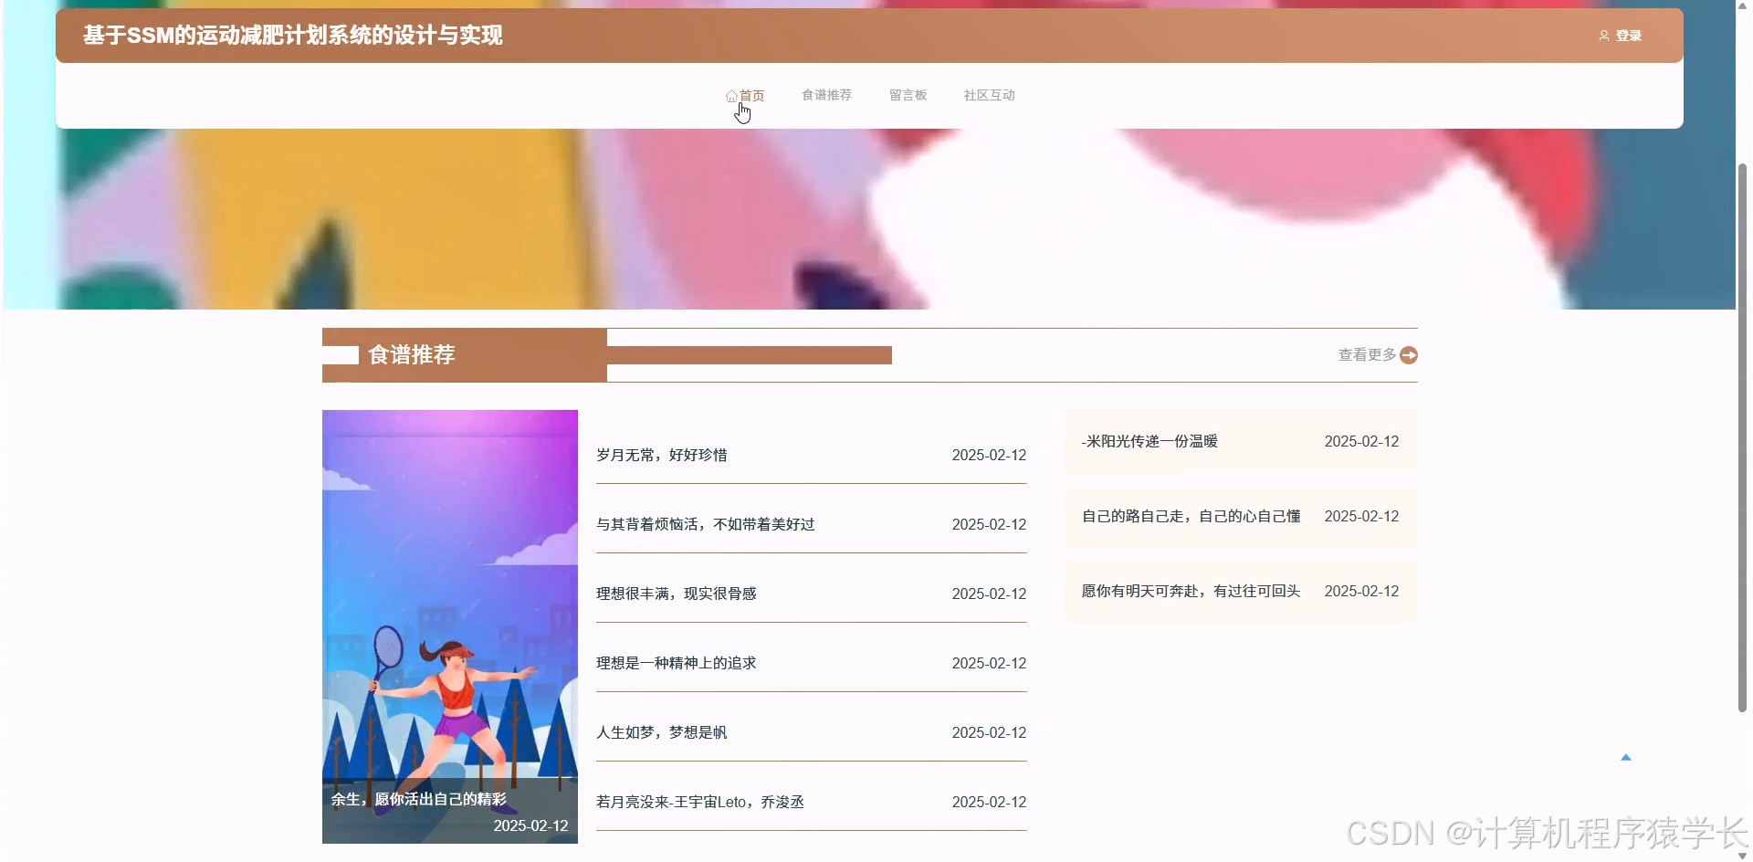Screen dimensions: 1753x862
Task: Open 自己的路自己走，自己的心自己懂 article
Action: point(1192,516)
